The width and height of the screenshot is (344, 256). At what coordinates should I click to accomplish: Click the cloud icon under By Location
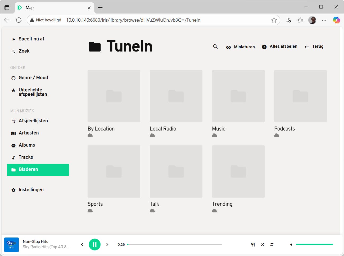[x=90, y=135]
